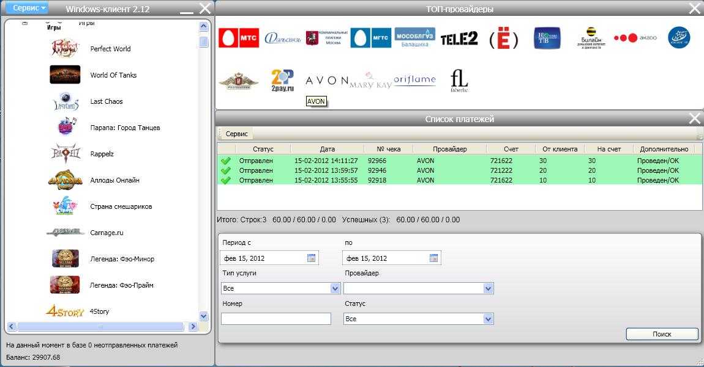The image size is (704, 367).
Task: Select payment row with check 92918
Action: point(459,180)
